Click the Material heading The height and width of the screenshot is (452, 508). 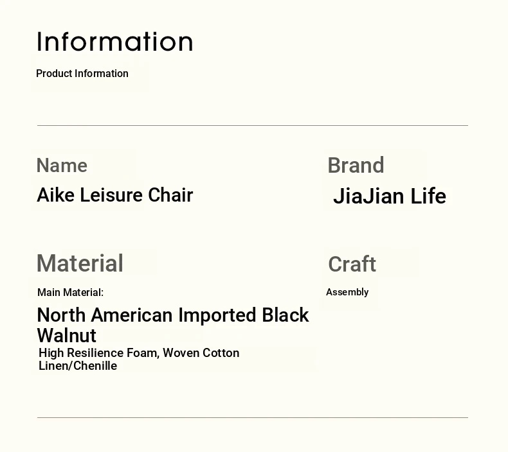[x=80, y=263]
